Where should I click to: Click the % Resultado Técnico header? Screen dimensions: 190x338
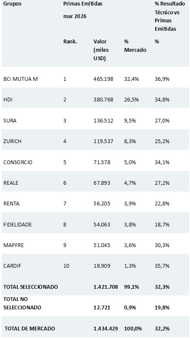[170, 16]
